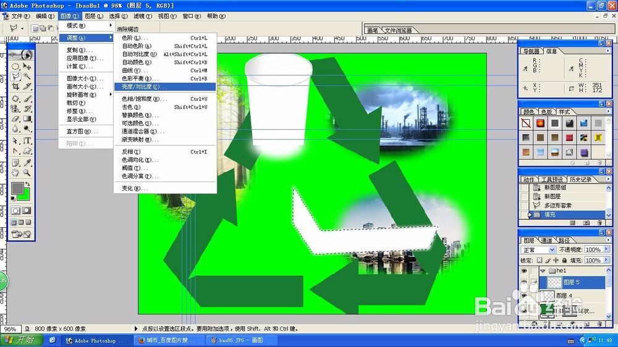The height and width of the screenshot is (347, 618).
Task: Select the Polygonal Lasso tool
Action: (x=15, y=76)
